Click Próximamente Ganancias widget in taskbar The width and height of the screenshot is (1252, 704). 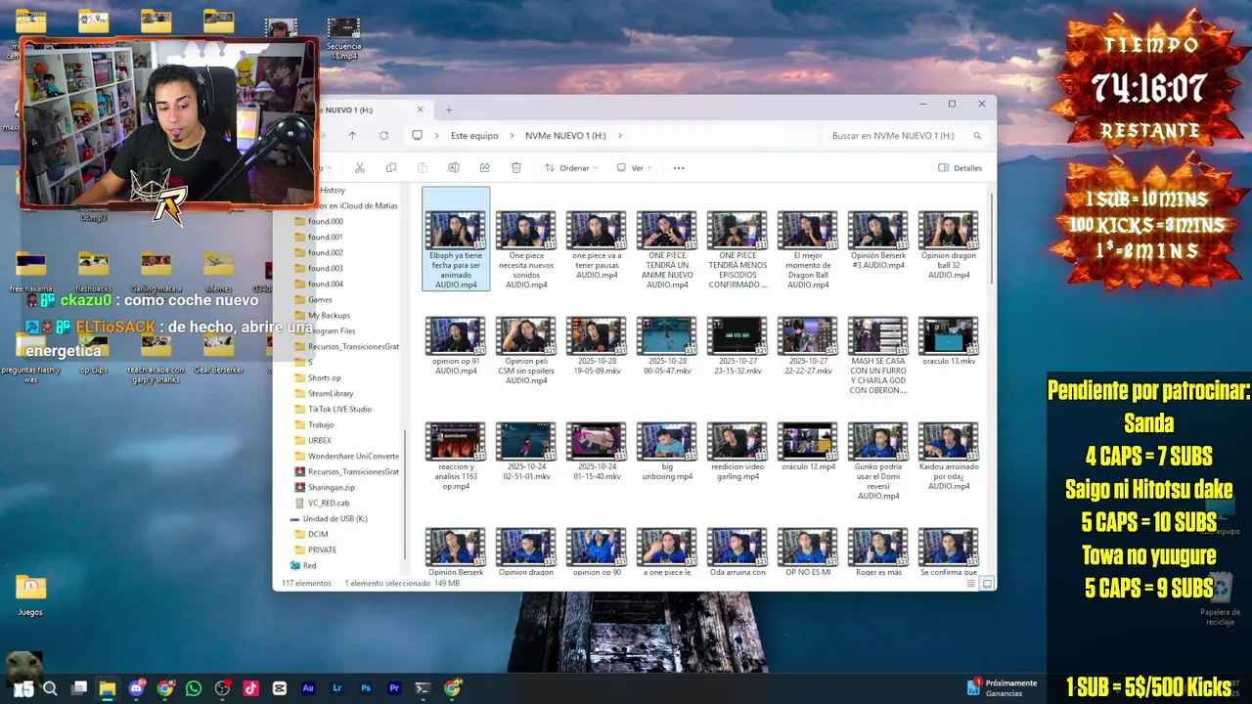1002,688
